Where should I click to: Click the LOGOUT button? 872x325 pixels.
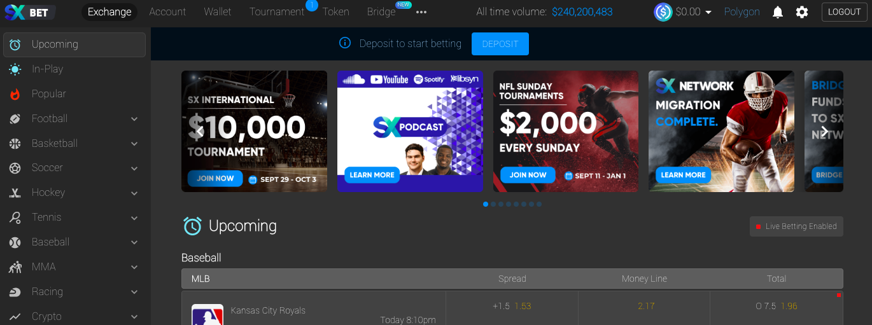tap(844, 12)
